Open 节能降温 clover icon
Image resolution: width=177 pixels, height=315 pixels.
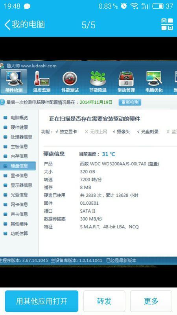pyautogui.click(x=98, y=82)
